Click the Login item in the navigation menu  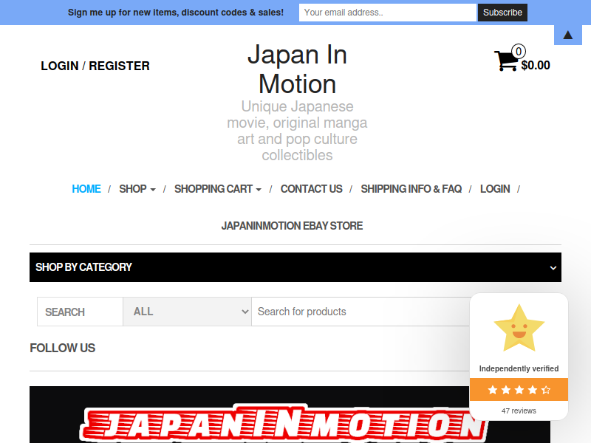coord(495,189)
